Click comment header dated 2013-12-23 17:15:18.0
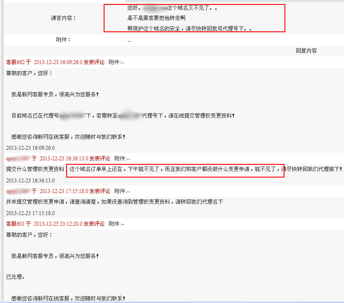This screenshot has height=303, width=344. (58, 191)
